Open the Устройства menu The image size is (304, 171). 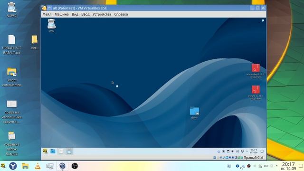pyautogui.click(x=102, y=14)
